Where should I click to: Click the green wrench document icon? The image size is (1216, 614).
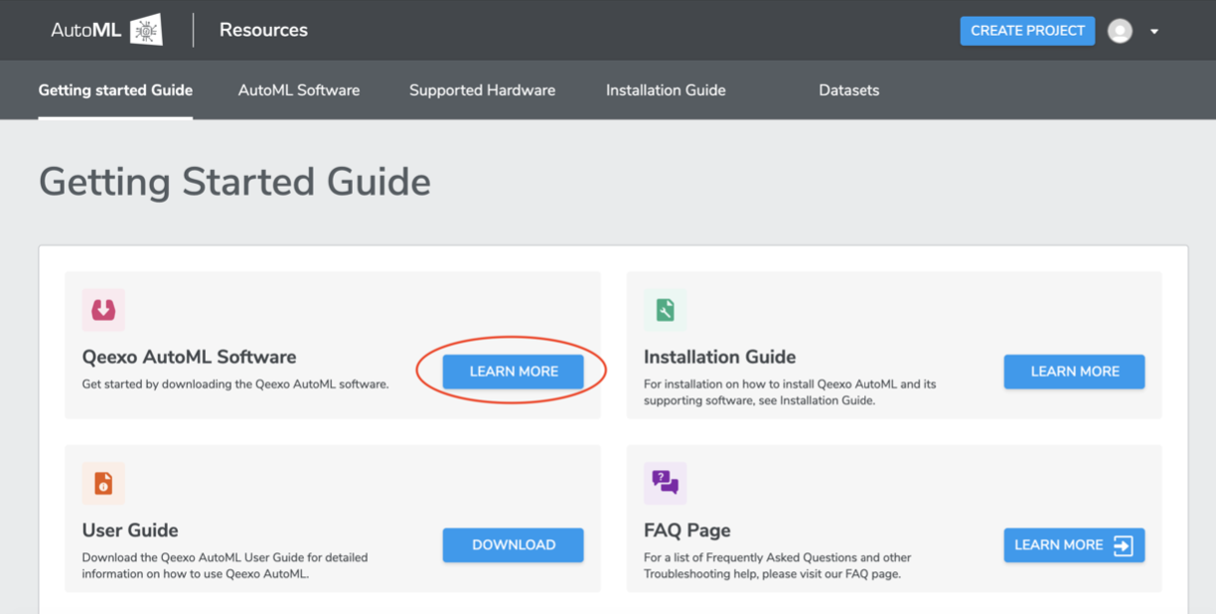pyautogui.click(x=665, y=311)
